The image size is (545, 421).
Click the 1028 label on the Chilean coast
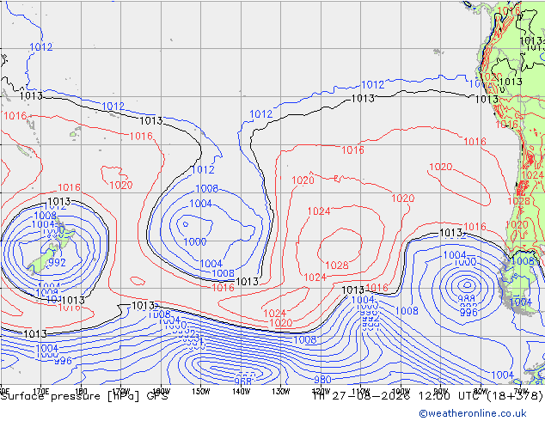[x=518, y=201]
